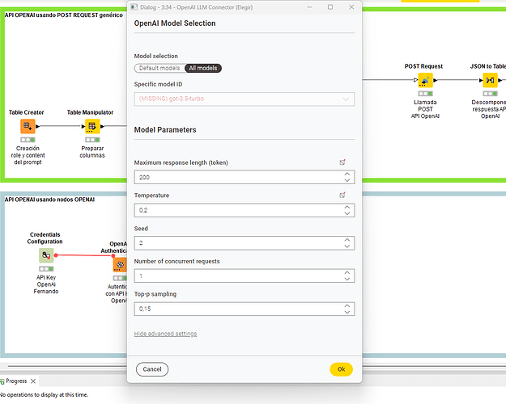Click status light under Table Manipulator node

[x=92, y=140]
